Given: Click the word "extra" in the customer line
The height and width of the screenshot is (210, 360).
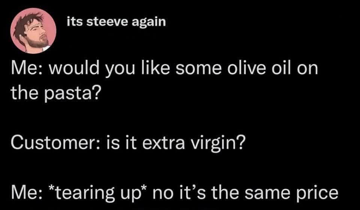Looking at the screenshot, I should click(x=163, y=143).
